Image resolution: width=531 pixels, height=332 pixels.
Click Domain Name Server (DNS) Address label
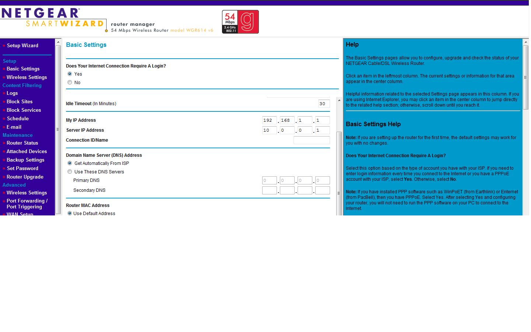point(104,155)
